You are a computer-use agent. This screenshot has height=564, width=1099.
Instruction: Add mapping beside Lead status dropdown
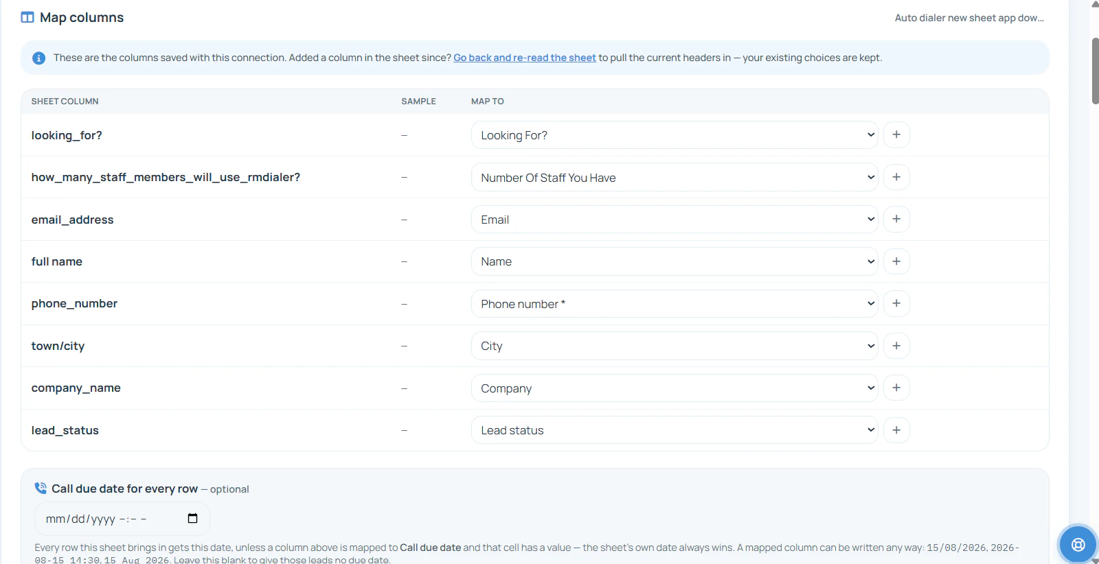click(x=896, y=430)
